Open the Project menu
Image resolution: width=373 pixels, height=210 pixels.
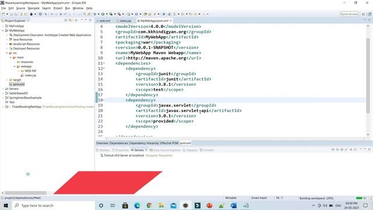(x=58, y=8)
